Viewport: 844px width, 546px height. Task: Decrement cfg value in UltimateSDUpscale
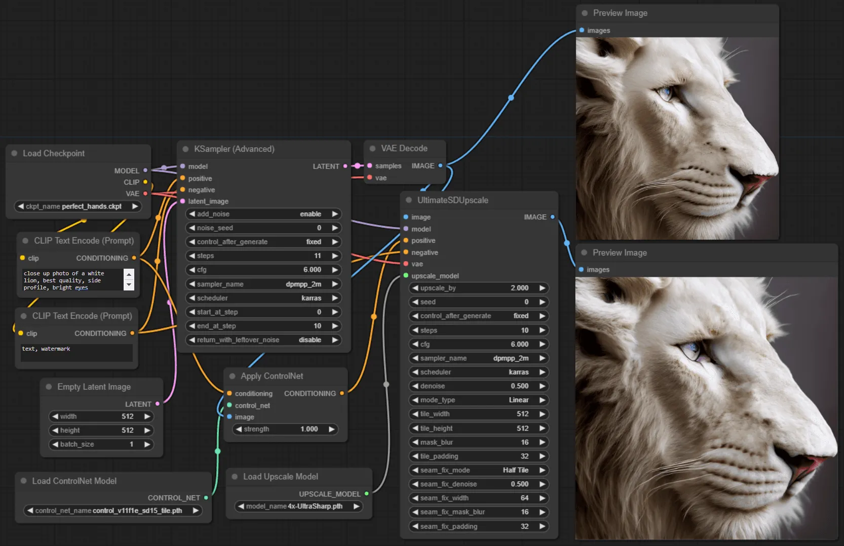tap(414, 344)
